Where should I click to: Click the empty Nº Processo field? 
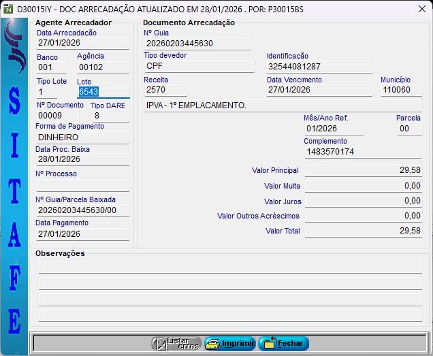[x=82, y=185]
